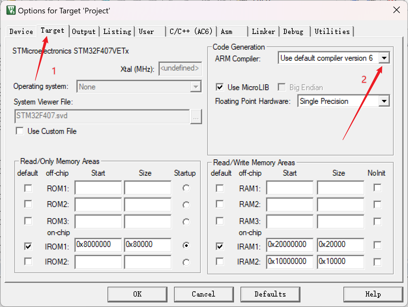Viewport: 408px width, 307px height.
Task: Restore settings with the Defaults button
Action: [x=270, y=294]
